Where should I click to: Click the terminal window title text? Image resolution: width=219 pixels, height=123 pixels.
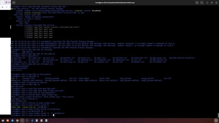115,2
